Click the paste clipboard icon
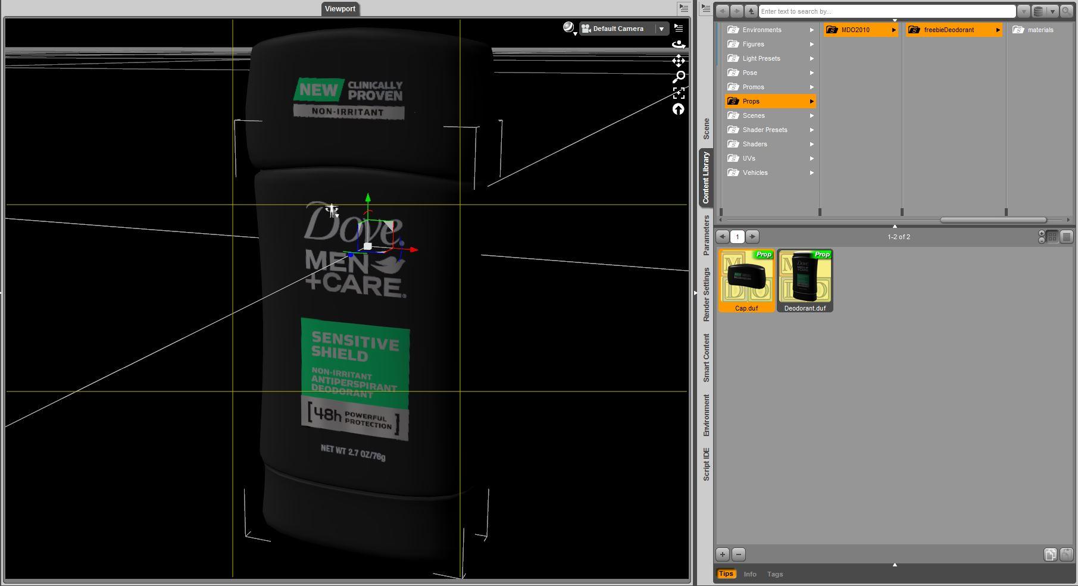This screenshot has width=1078, height=586. pos(1066,554)
